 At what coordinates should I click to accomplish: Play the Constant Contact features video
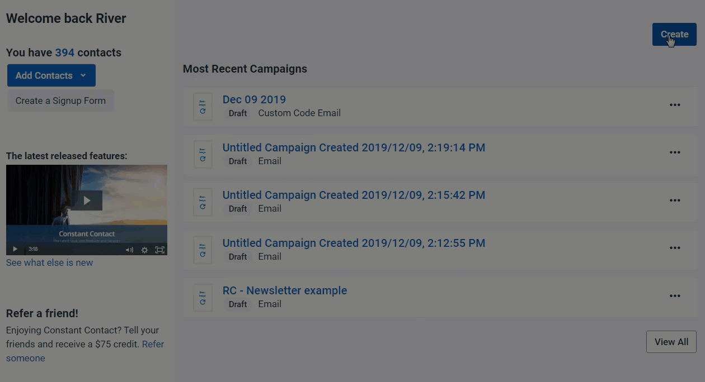[87, 200]
